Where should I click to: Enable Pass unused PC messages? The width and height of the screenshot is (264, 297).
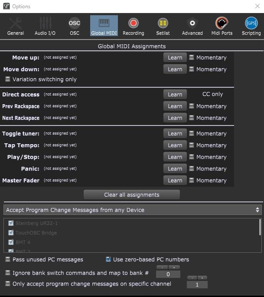click(8, 260)
